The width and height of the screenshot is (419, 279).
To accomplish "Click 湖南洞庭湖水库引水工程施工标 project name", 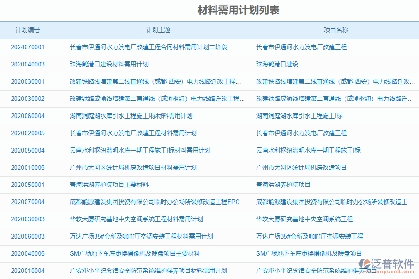I will pyautogui.click(x=299, y=116).
